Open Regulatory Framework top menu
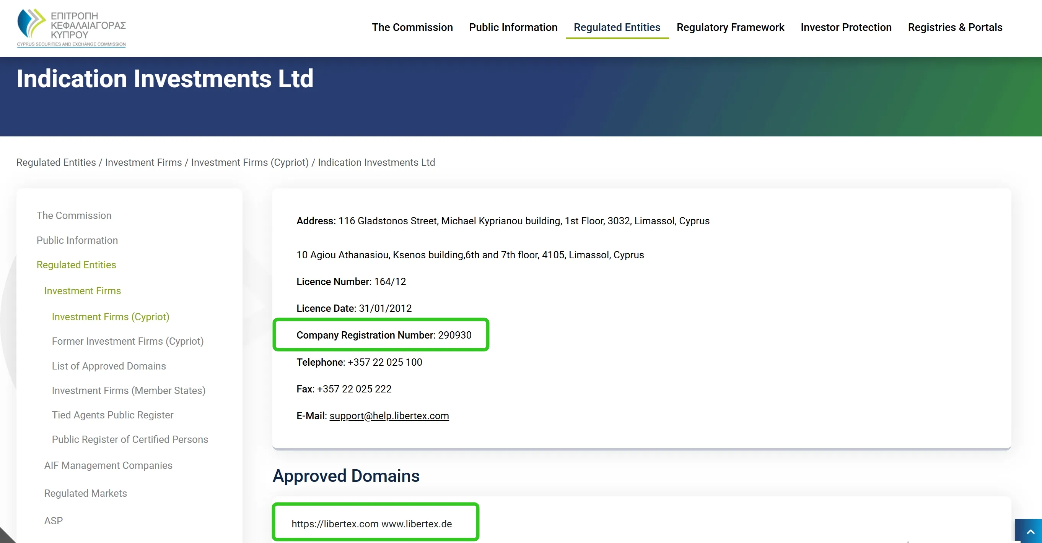This screenshot has width=1042, height=543. point(730,27)
